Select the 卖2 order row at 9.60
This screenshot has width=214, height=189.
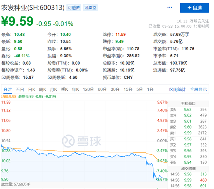pyautogui.click(x=188, y=127)
